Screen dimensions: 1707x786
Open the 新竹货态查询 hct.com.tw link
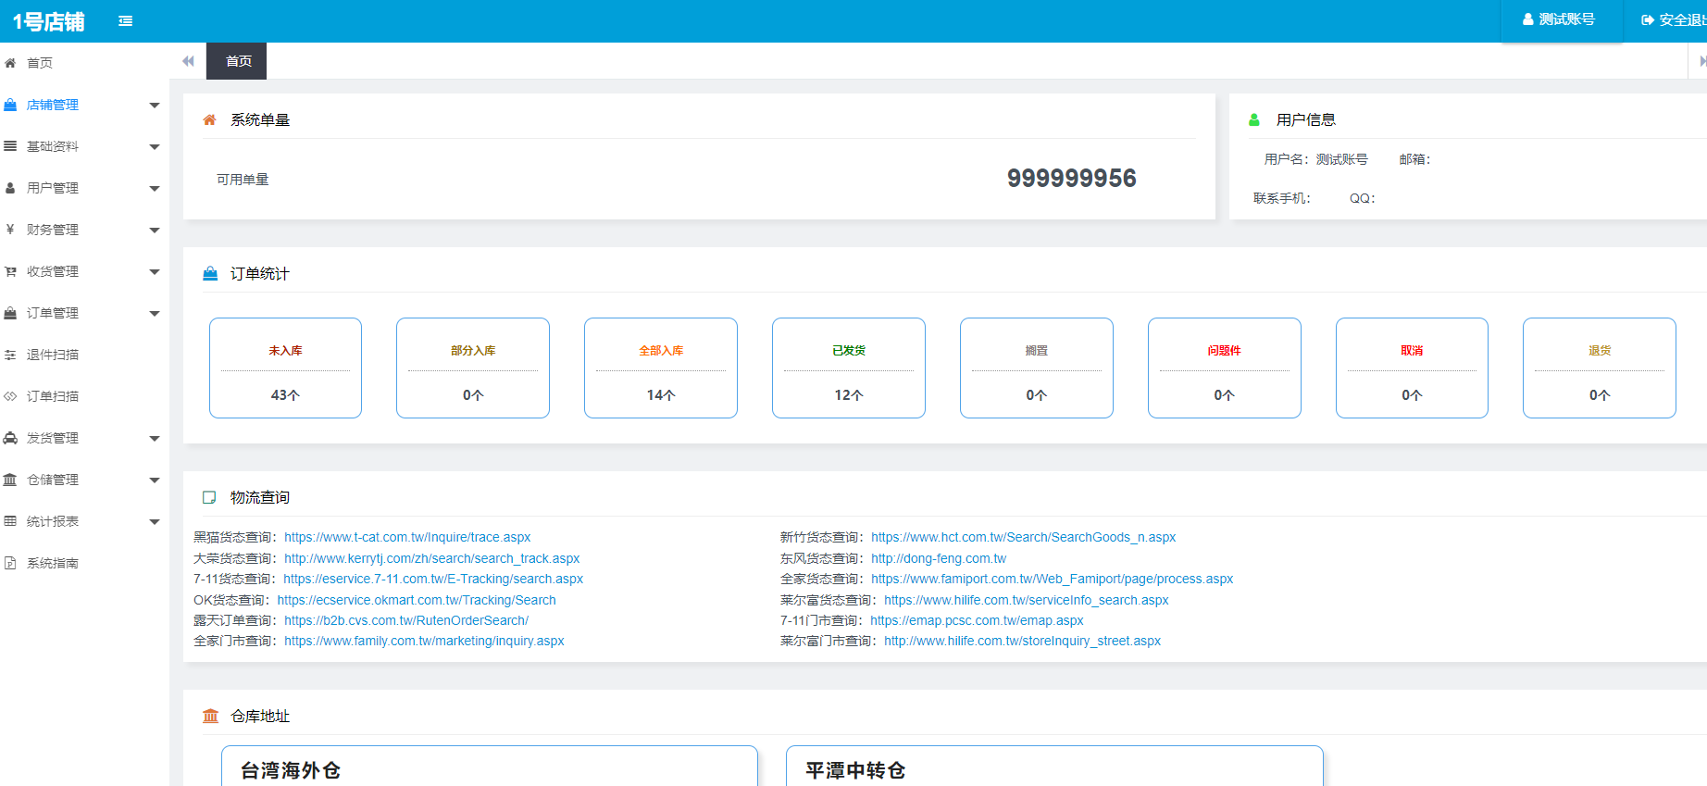(1023, 537)
